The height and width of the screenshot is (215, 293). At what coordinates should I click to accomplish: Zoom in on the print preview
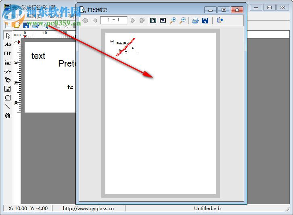pyautogui.click(x=173, y=20)
